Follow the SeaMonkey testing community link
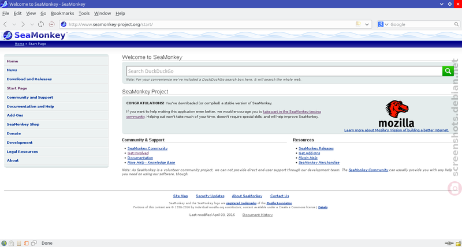This screenshot has width=462, height=247. [292, 112]
